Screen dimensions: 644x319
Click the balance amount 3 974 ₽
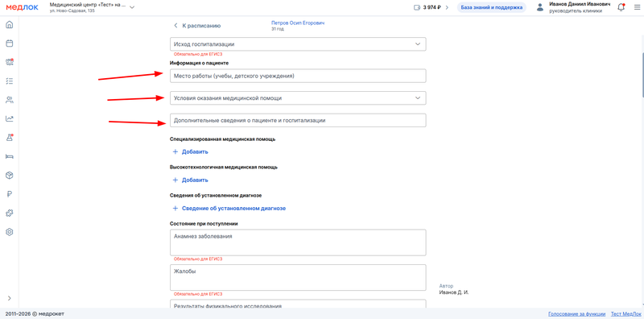pyautogui.click(x=432, y=7)
